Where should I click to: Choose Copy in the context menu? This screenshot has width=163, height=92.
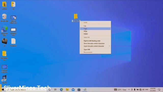pyautogui.click(x=95, y=29)
